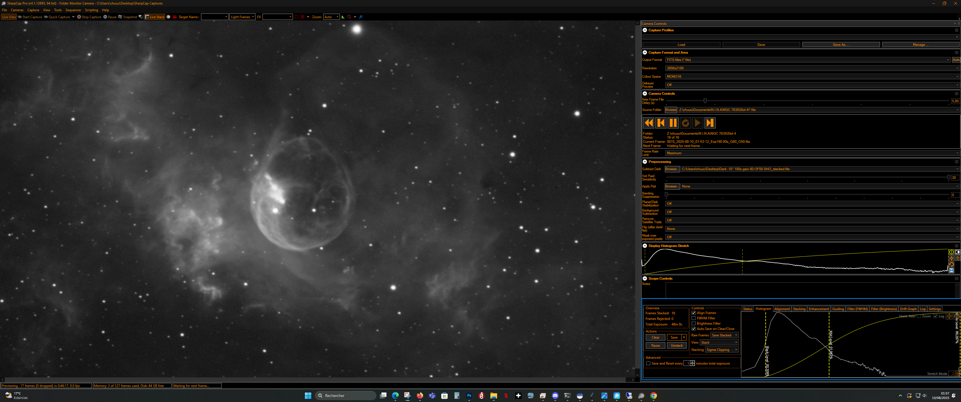Click the Stop Capture toolbar icon

click(x=79, y=17)
